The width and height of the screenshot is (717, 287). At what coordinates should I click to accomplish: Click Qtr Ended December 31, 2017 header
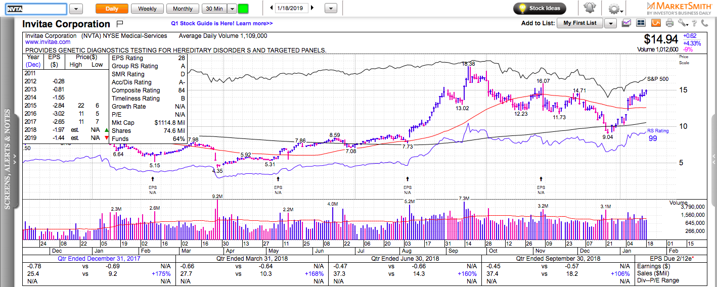99,259
